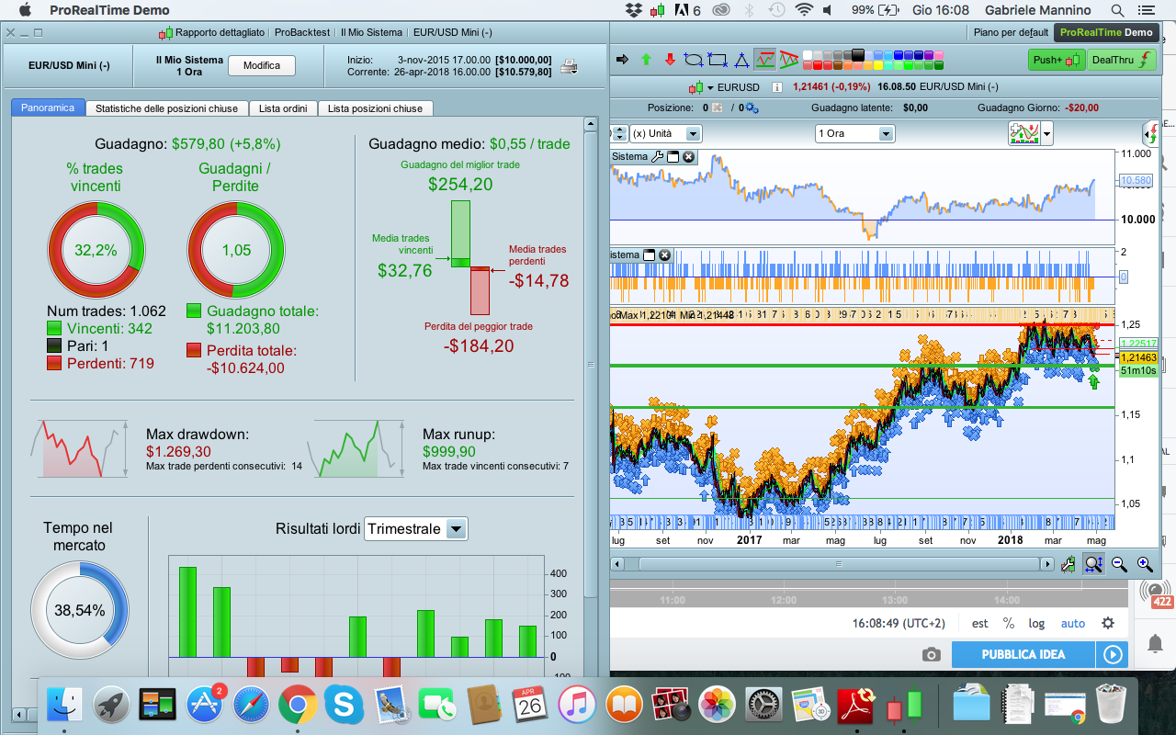Open the ProRealTime Demo menu
The width and height of the screenshot is (1176, 735).
pyautogui.click(x=109, y=10)
